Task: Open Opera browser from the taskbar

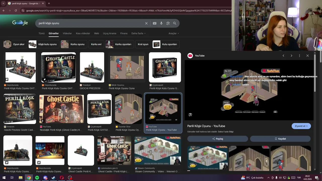Action: [62, 178]
